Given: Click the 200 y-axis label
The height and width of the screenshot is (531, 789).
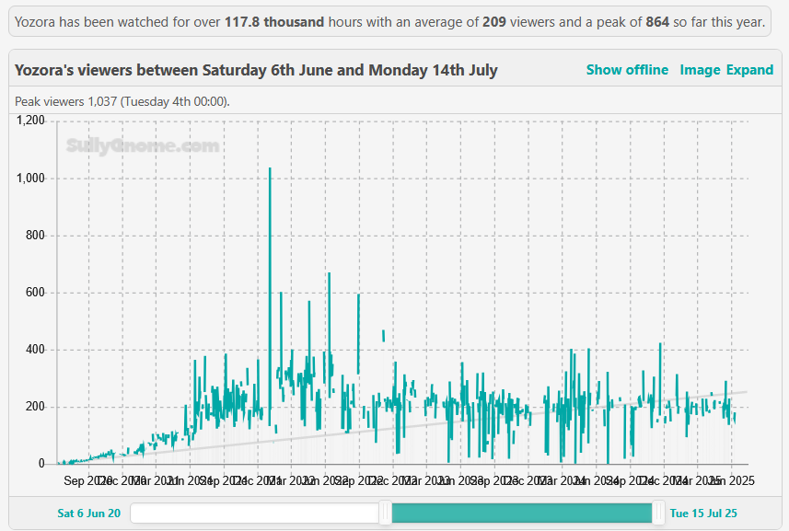Looking at the screenshot, I should pyautogui.click(x=35, y=407).
